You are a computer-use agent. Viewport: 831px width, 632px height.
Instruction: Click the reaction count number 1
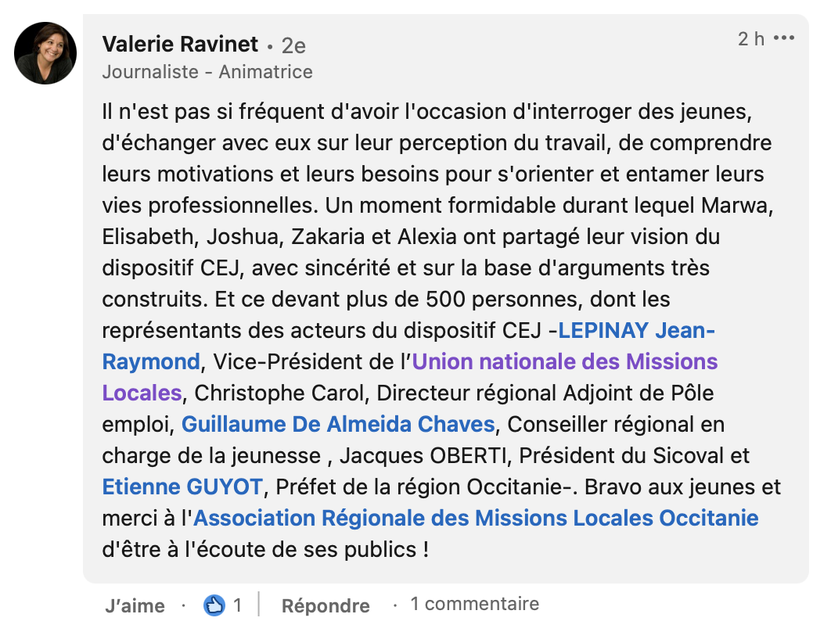(237, 605)
